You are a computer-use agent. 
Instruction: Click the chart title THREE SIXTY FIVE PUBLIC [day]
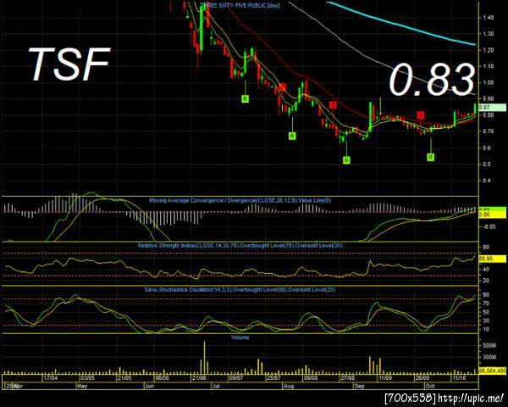pos(240,5)
